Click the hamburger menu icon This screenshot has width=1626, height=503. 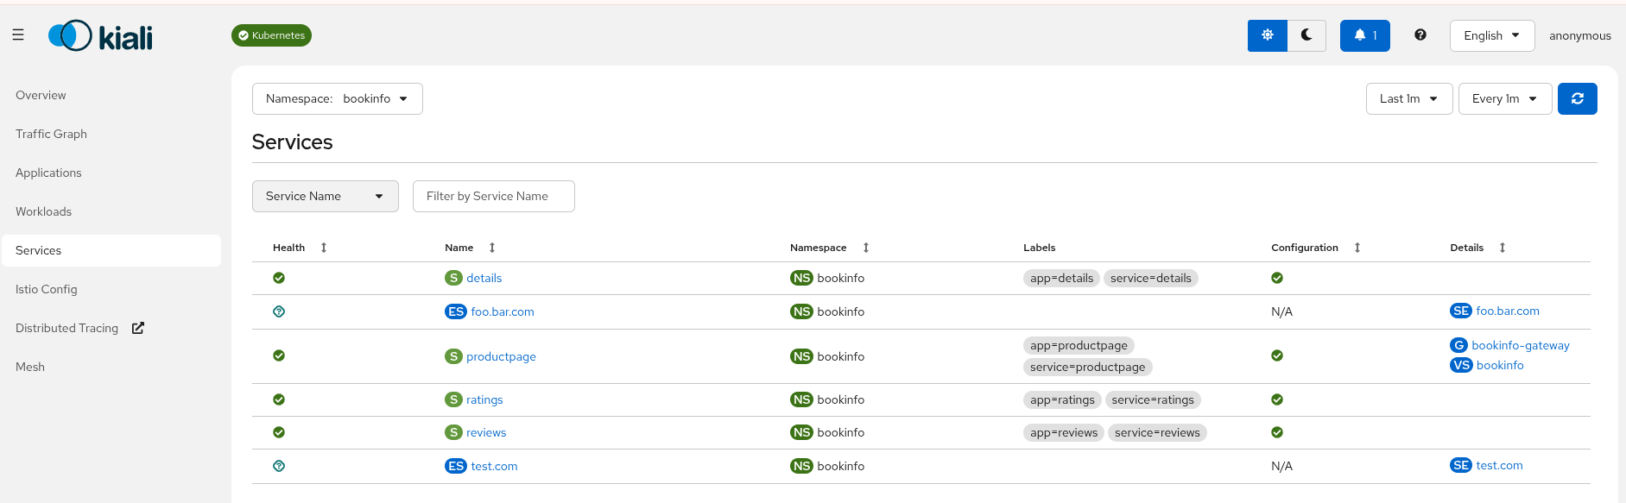coord(18,35)
